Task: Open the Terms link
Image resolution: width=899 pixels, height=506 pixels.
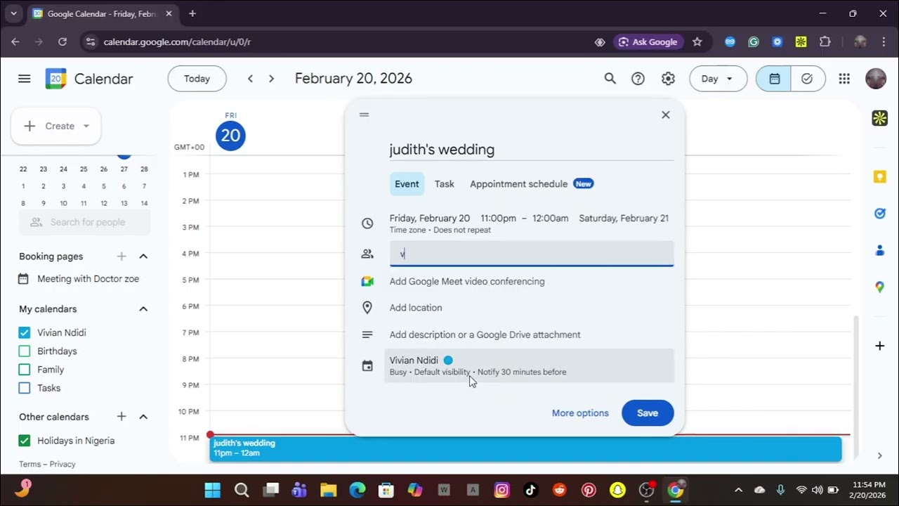Action: (x=29, y=464)
